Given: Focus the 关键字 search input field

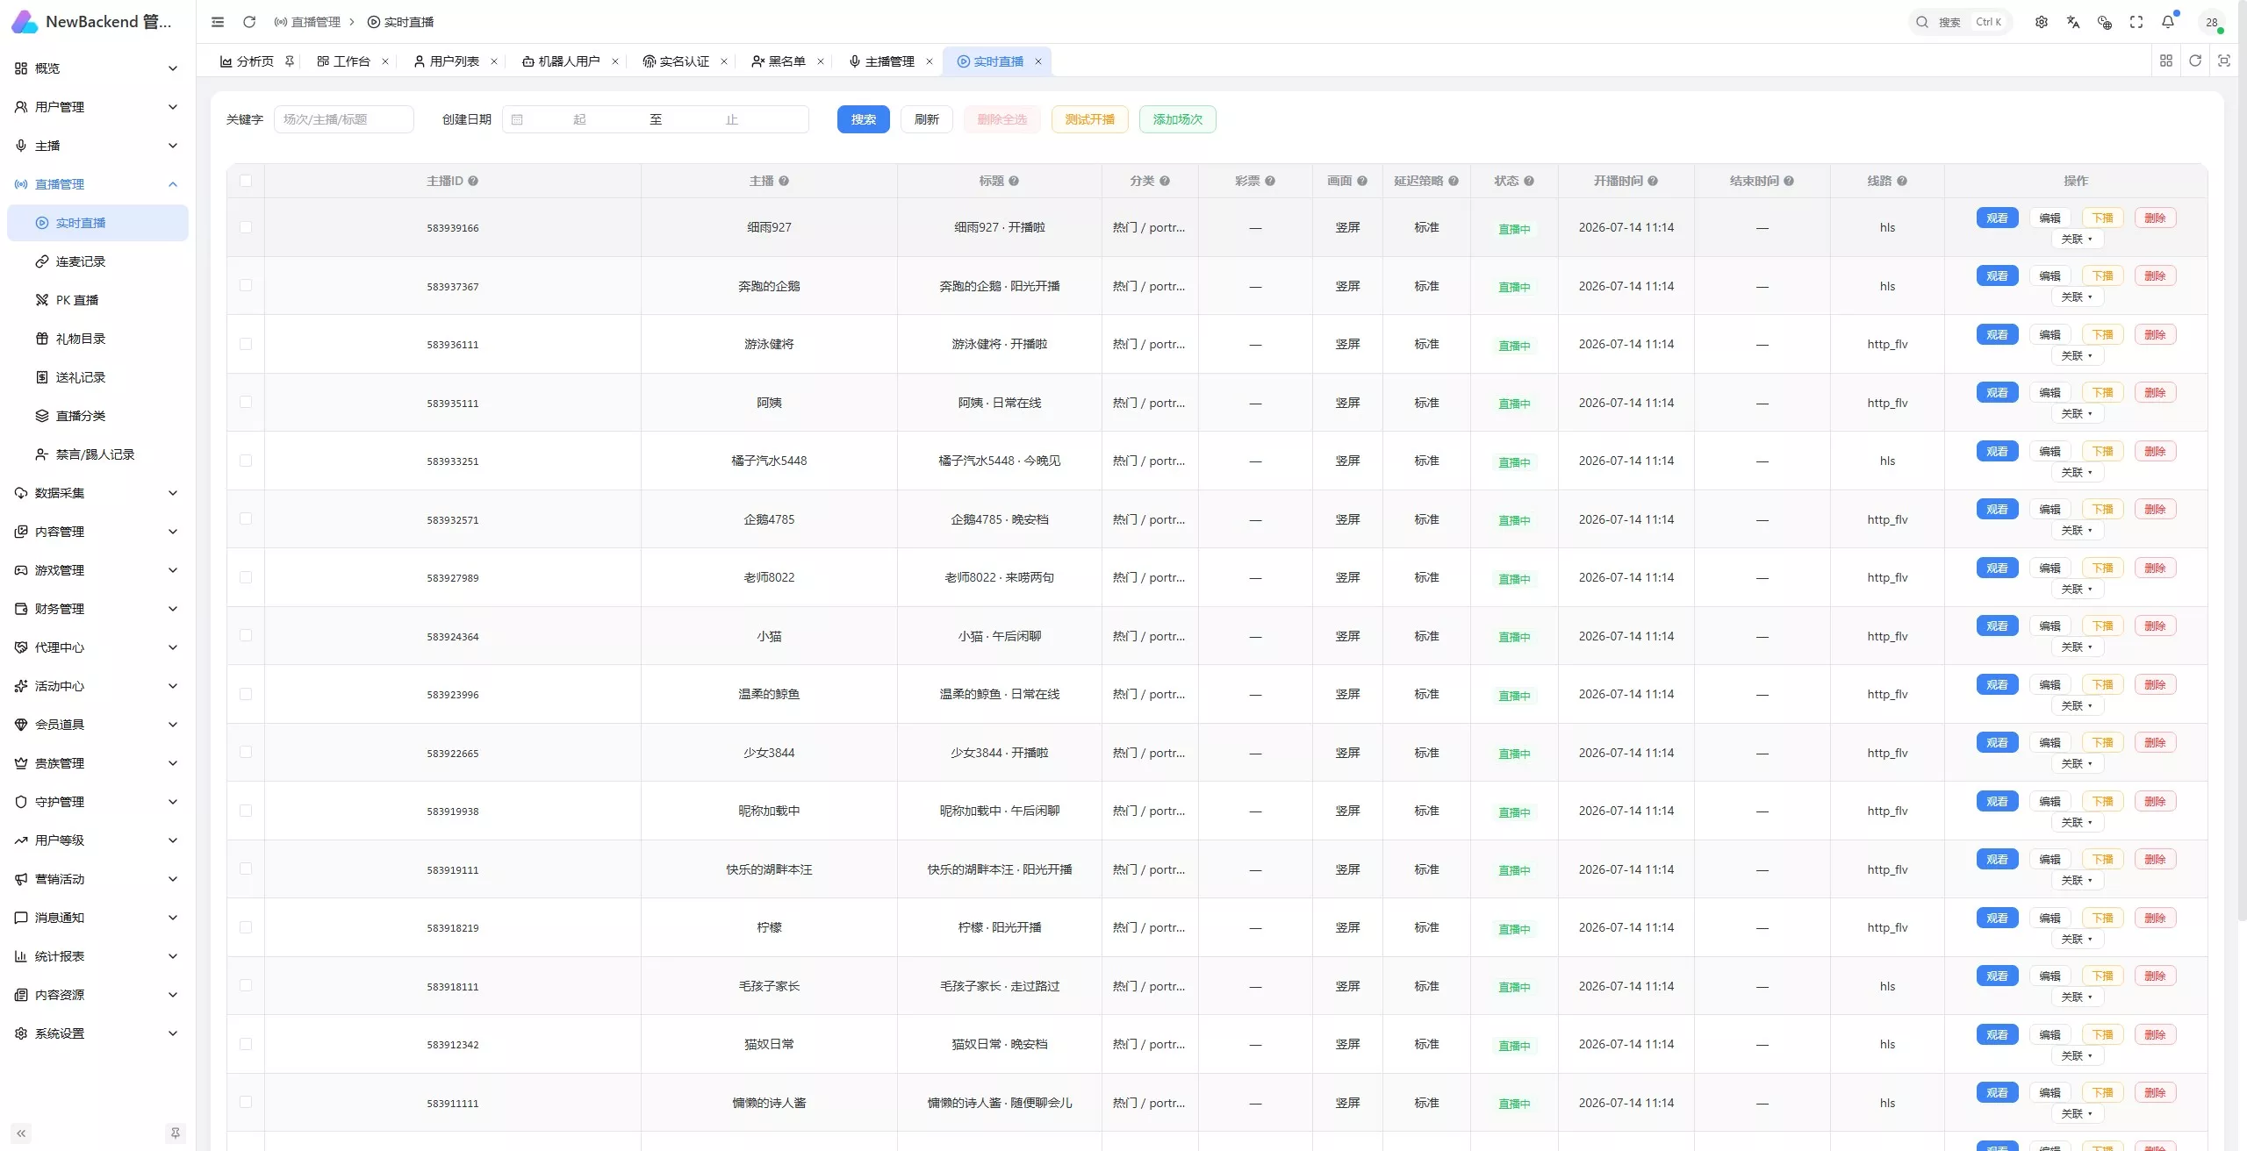Looking at the screenshot, I should (344, 119).
